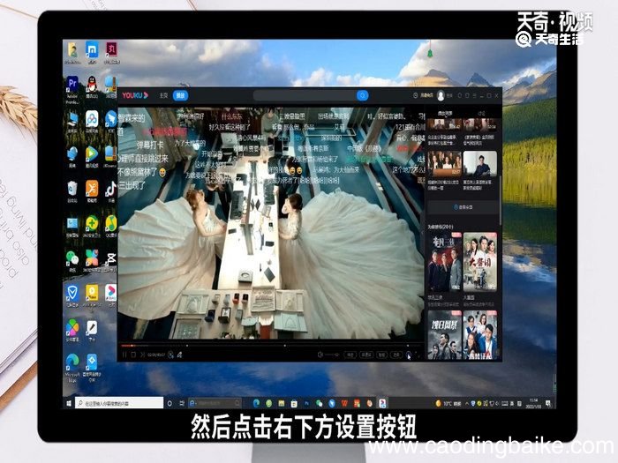Click the blue search magnifier button

pos(362,95)
